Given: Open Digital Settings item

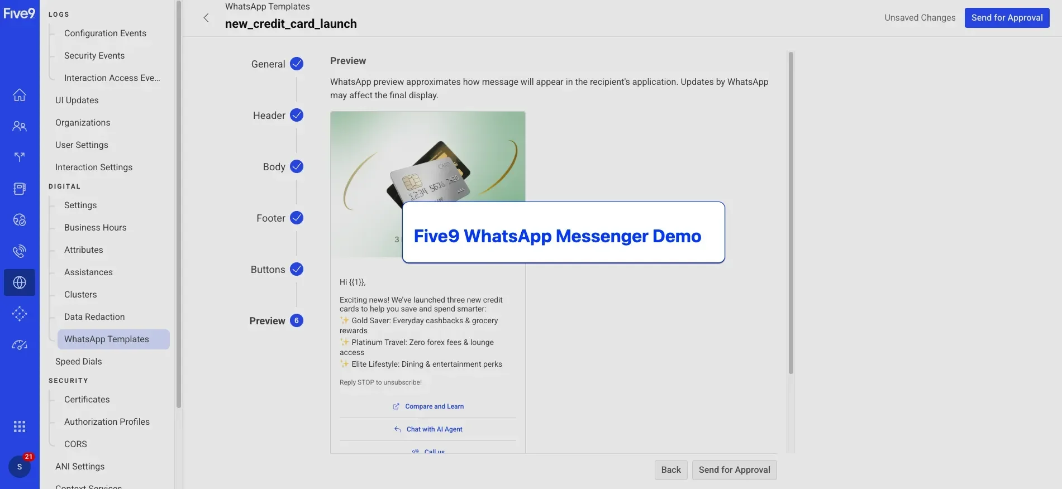Looking at the screenshot, I should coord(80,205).
